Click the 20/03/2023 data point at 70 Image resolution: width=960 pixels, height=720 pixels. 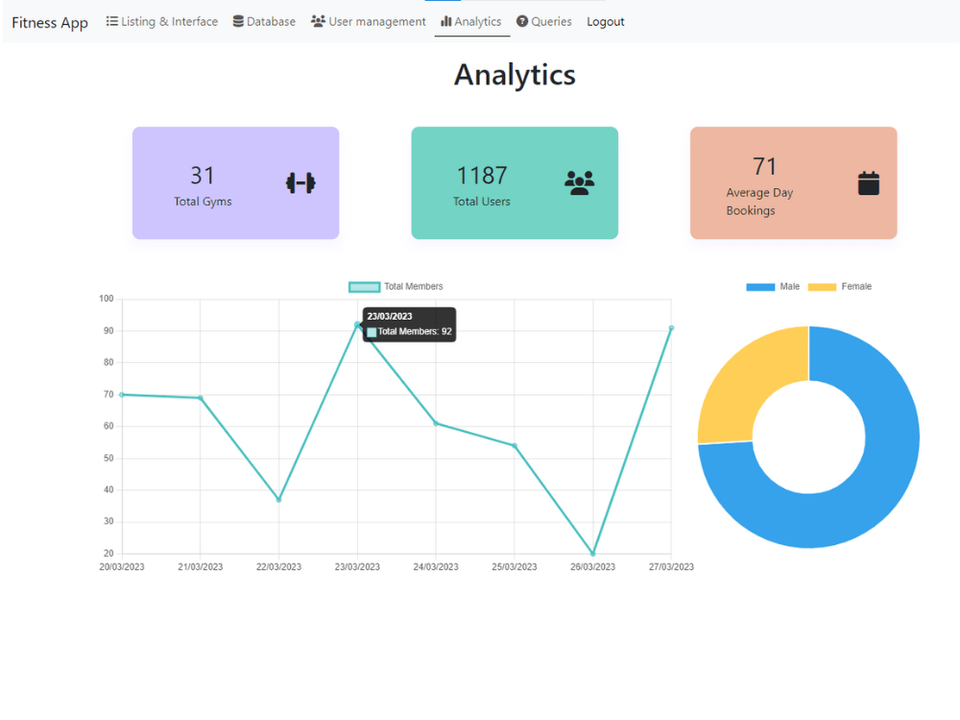coord(122,395)
